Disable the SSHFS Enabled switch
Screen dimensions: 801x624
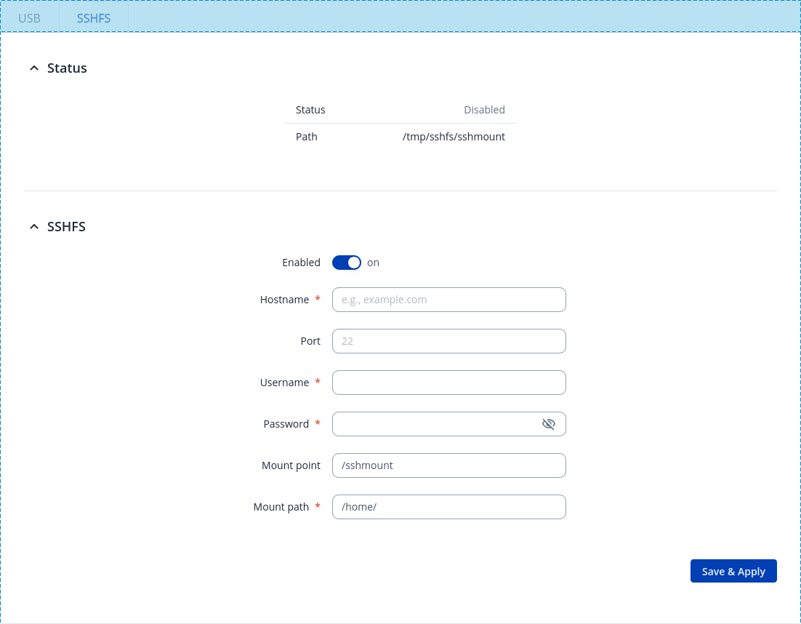click(347, 263)
